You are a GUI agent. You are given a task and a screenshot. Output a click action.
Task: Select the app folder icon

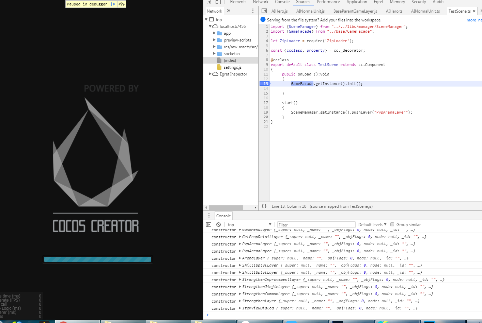(x=220, y=33)
